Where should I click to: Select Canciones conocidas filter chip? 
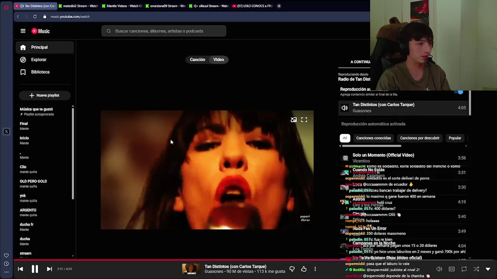click(x=374, y=138)
